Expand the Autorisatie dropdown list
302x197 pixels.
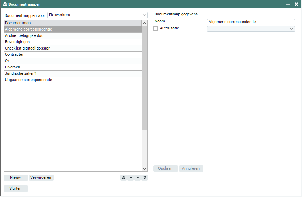tap(291, 29)
